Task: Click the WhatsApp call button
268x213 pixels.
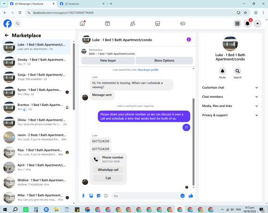Action: coord(108,170)
